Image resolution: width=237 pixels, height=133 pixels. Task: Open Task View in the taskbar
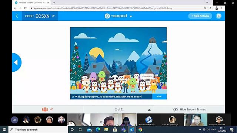[x=80, y=130]
